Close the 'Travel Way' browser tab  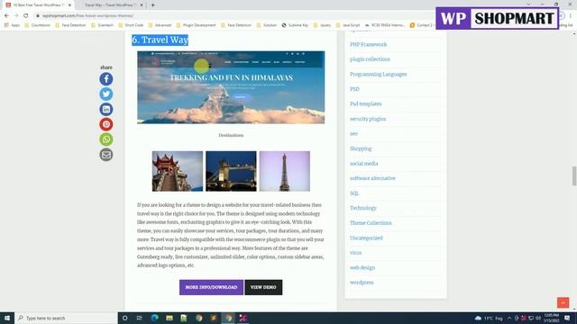coord(142,5)
